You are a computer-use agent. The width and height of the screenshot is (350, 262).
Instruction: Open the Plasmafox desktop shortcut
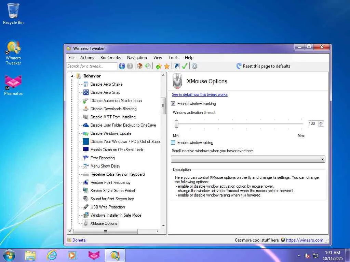[13, 85]
